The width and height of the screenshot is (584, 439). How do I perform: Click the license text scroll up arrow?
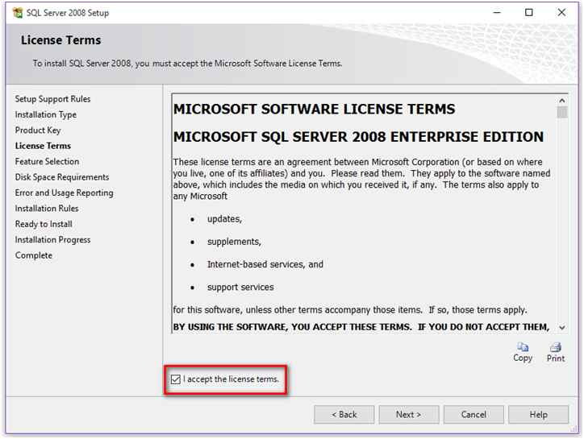point(562,101)
